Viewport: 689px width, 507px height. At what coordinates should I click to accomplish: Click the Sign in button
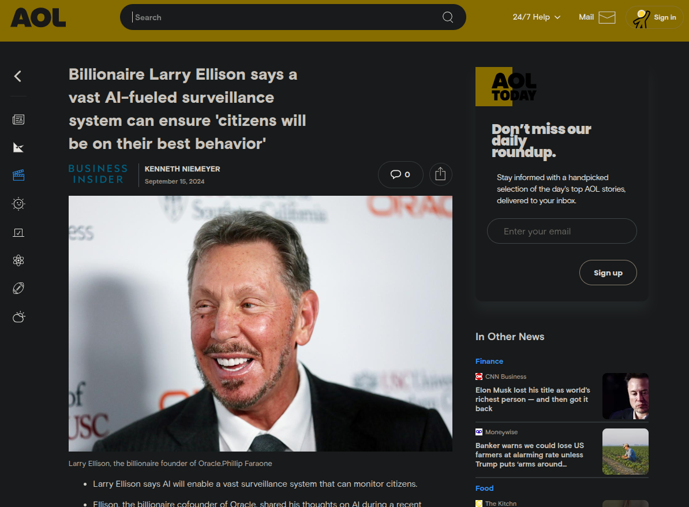pyautogui.click(x=654, y=17)
